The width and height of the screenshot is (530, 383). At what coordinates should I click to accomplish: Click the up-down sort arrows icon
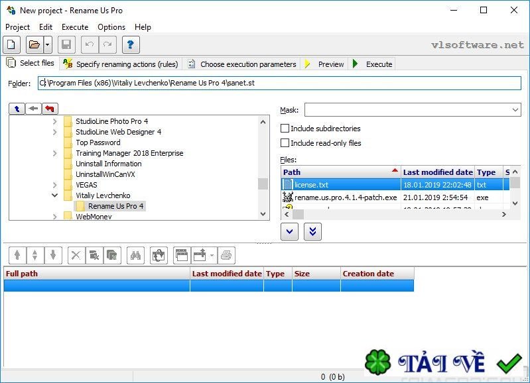click(34, 255)
